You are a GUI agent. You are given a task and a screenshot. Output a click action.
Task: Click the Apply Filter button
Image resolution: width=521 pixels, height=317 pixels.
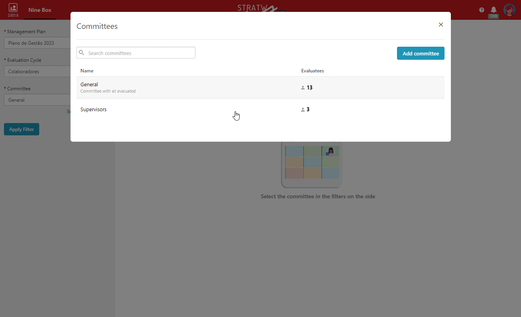point(21,129)
